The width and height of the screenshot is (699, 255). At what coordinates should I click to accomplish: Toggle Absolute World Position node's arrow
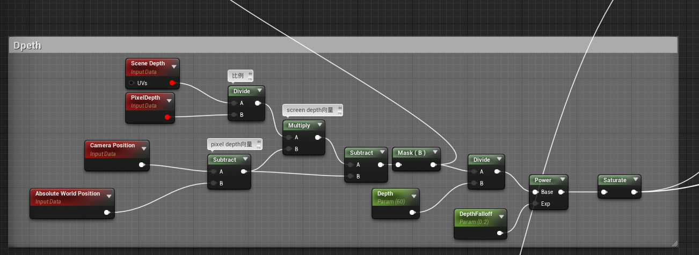[109, 197]
